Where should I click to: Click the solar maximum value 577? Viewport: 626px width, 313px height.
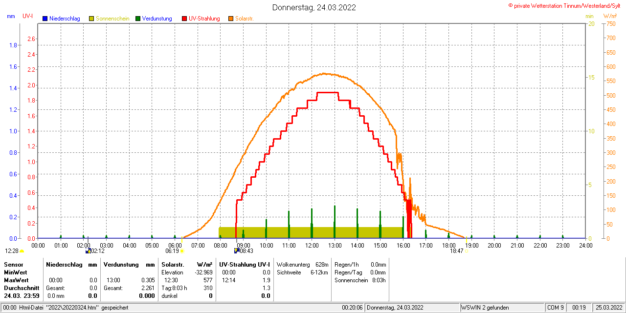(x=208, y=280)
